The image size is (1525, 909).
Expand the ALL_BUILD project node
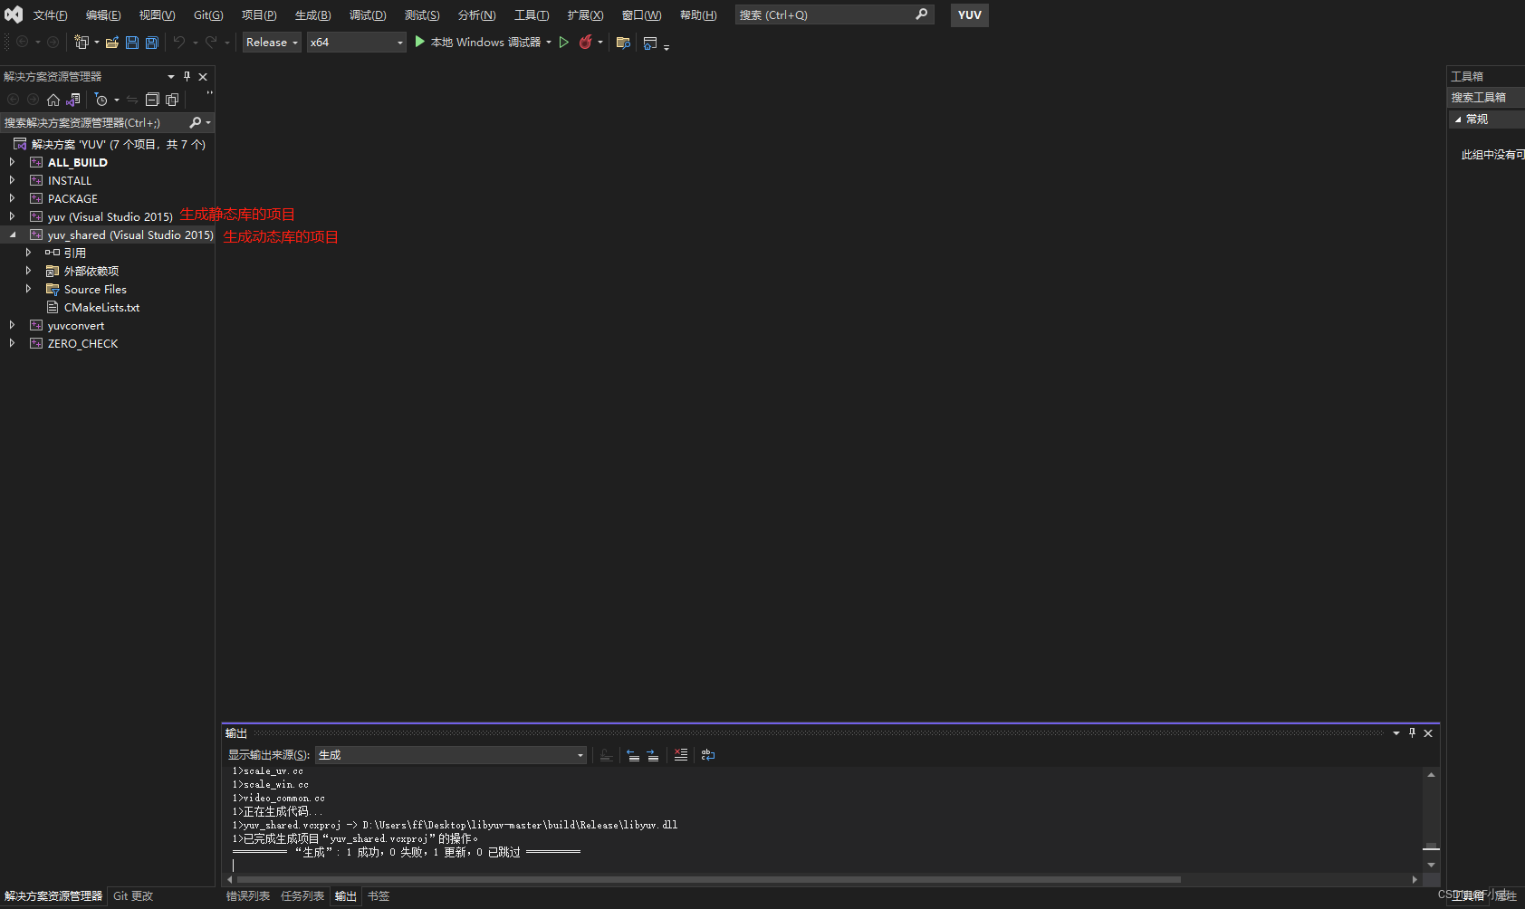pos(12,162)
